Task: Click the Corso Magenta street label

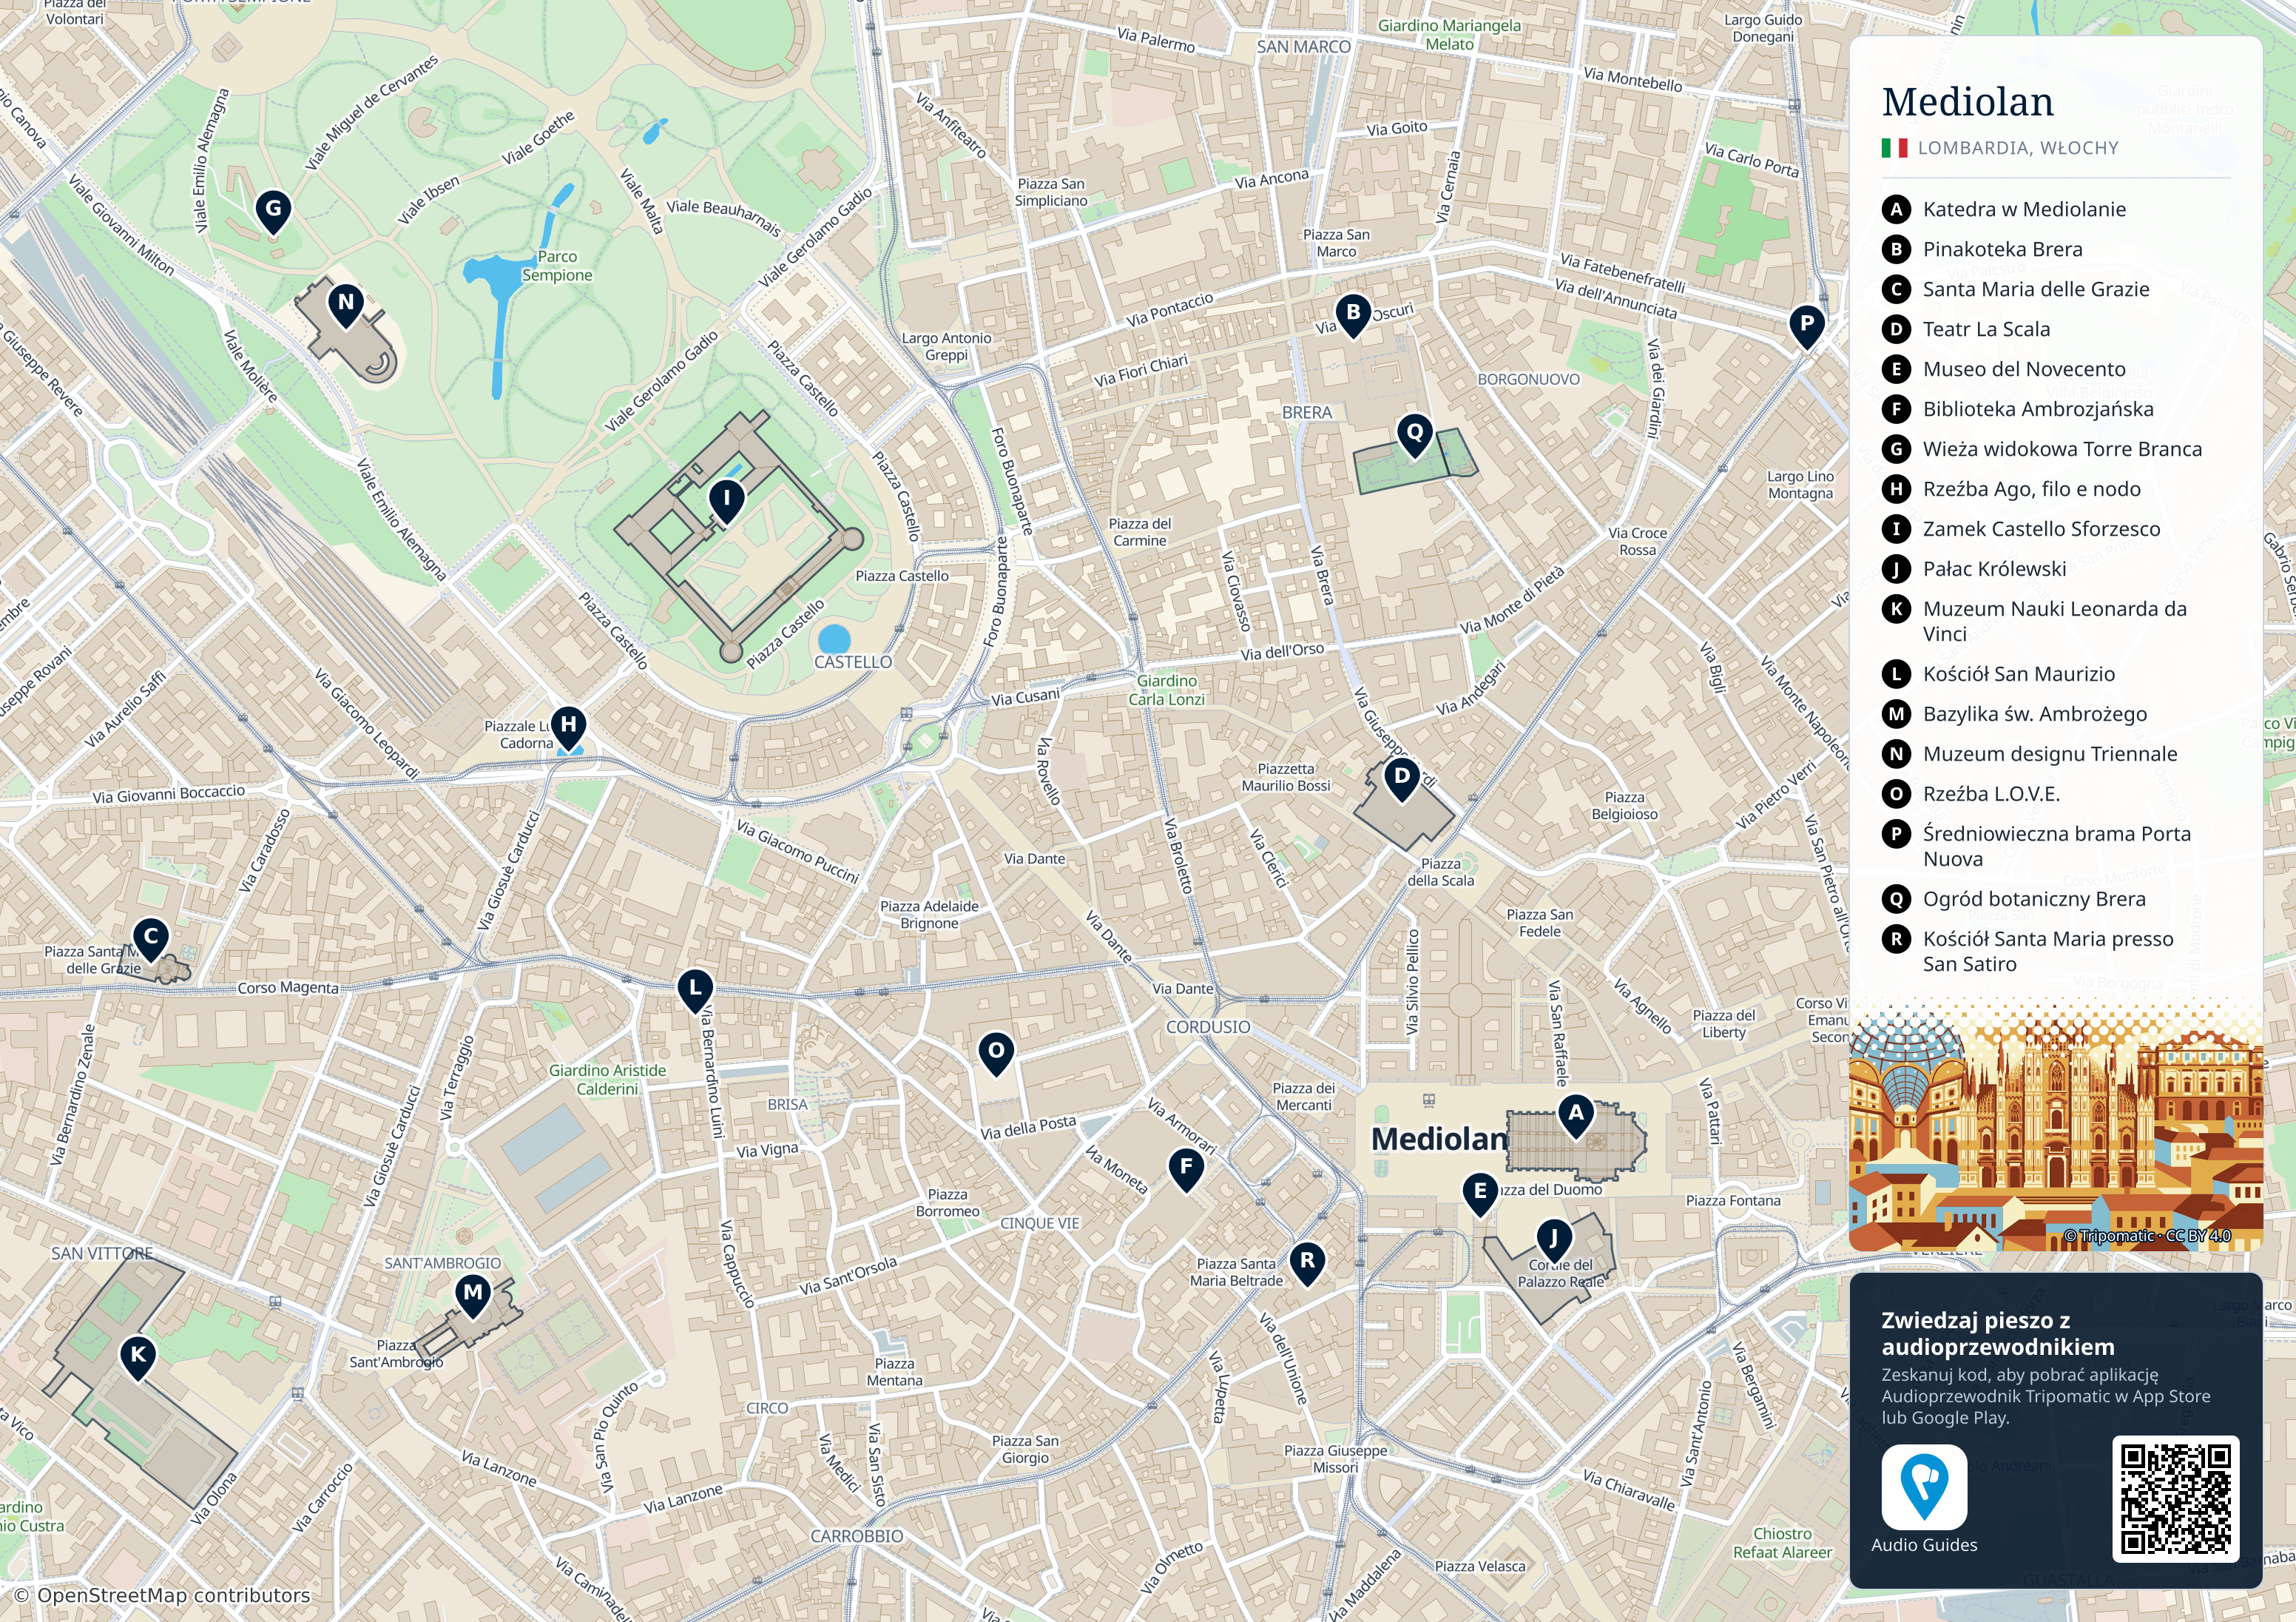Action: pos(288,988)
